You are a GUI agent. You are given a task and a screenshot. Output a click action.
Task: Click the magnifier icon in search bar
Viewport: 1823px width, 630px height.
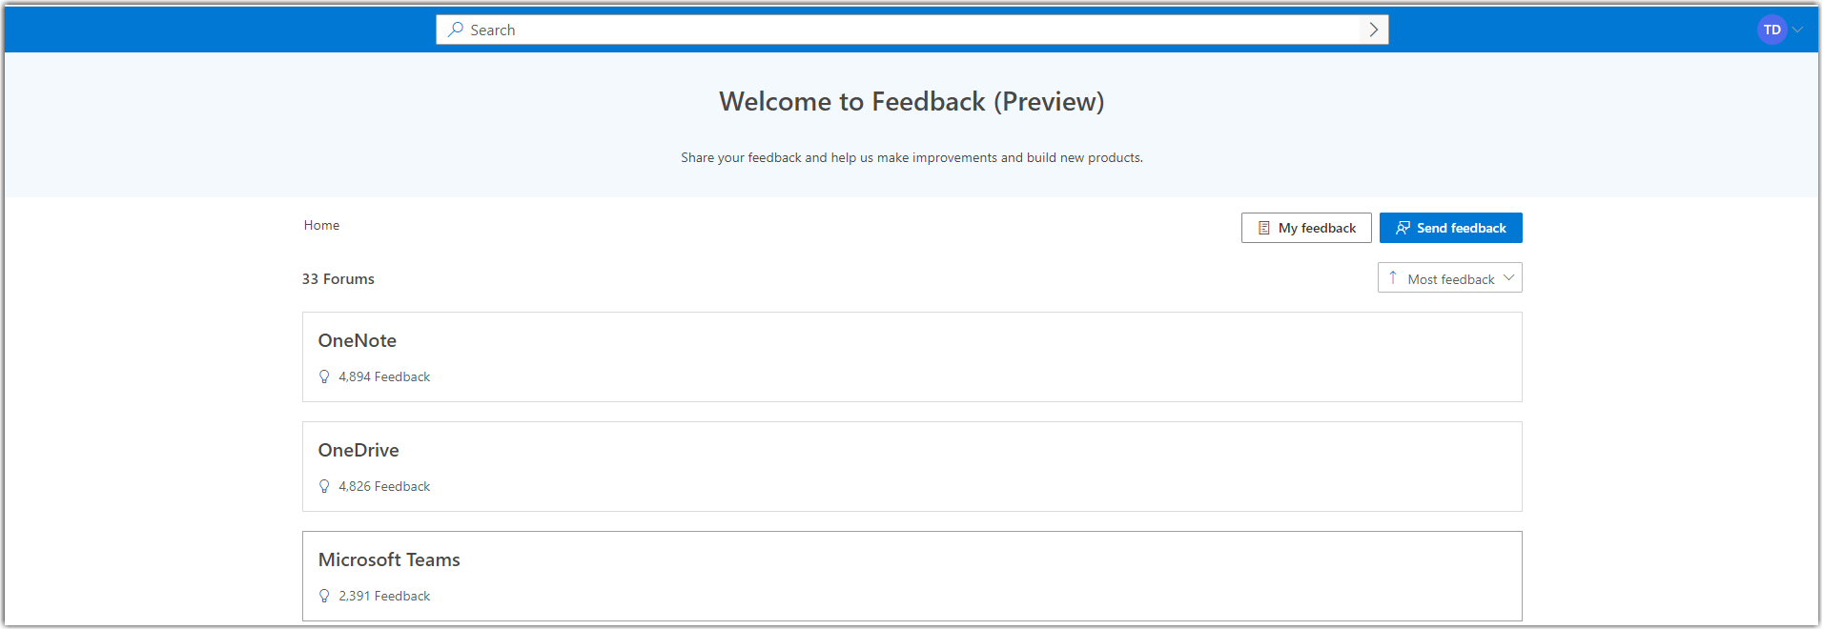click(x=456, y=30)
